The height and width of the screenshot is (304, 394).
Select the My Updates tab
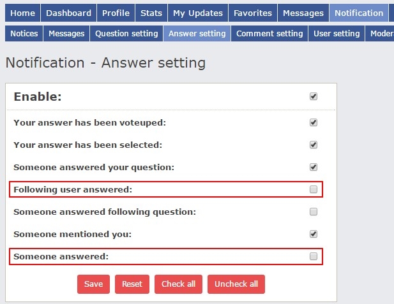click(198, 13)
